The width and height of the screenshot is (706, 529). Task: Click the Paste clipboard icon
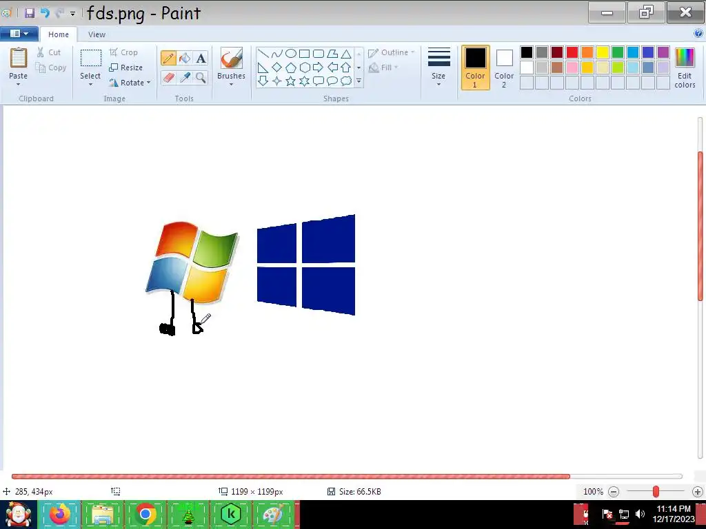click(19, 58)
